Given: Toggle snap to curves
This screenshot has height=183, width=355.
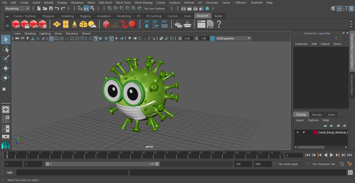Looking at the screenshot, I should [116, 9].
